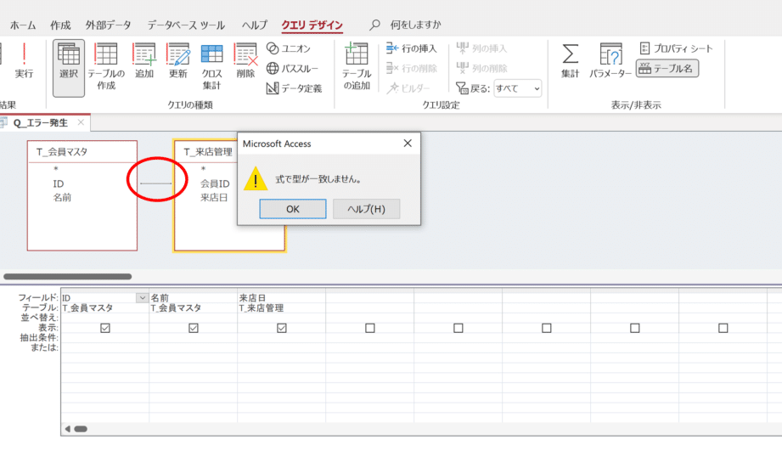Click the horizontal scrollbar under table pane

(68, 276)
